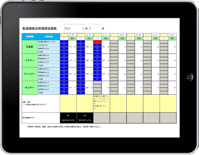Open day 3 計量器 staff dropdown

point(106,47)
